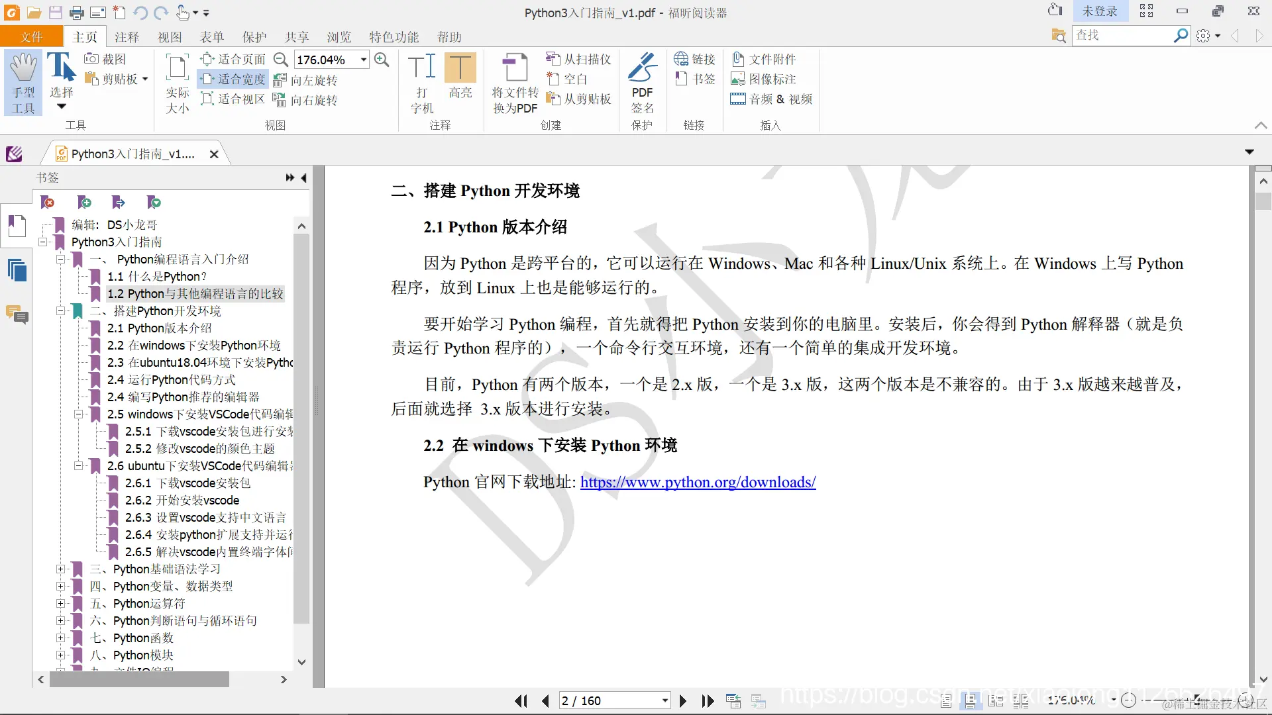Open the 文件 menu
Screen dimensions: 1272x715
click(31, 37)
